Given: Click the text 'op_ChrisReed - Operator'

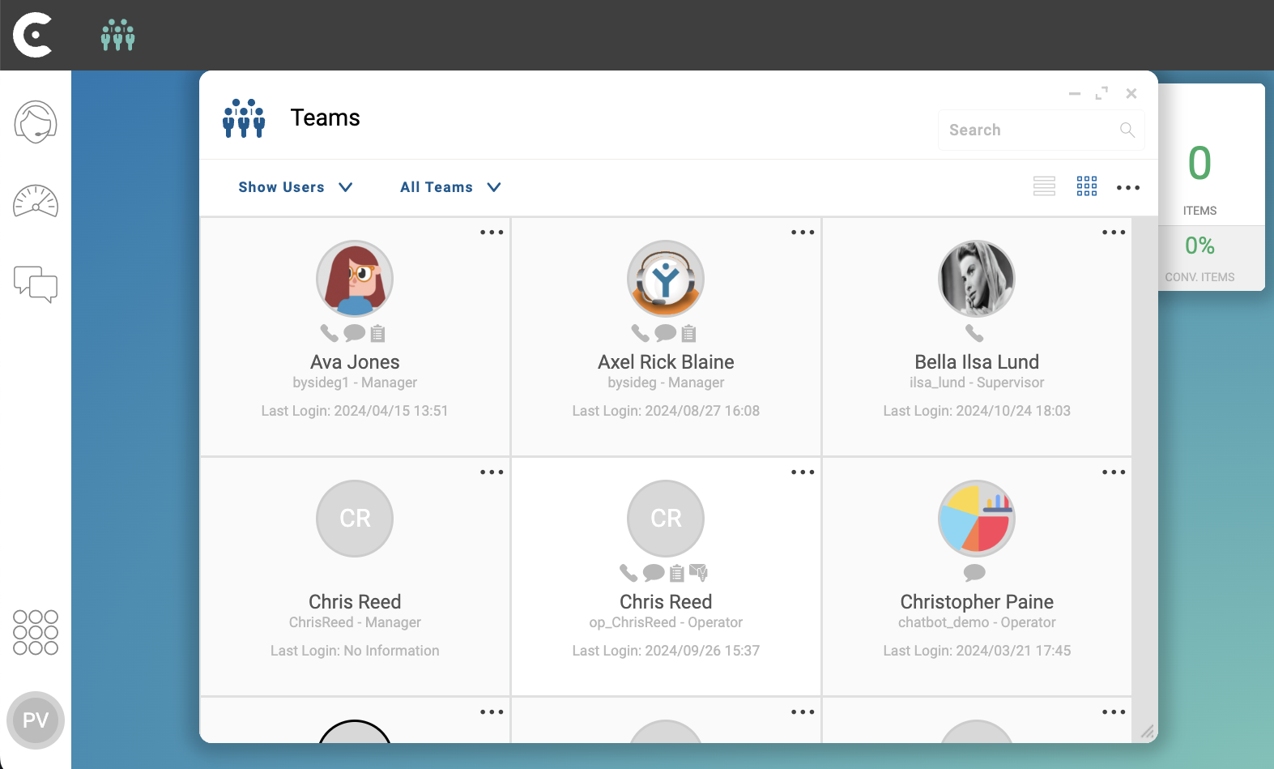Looking at the screenshot, I should click(666, 622).
